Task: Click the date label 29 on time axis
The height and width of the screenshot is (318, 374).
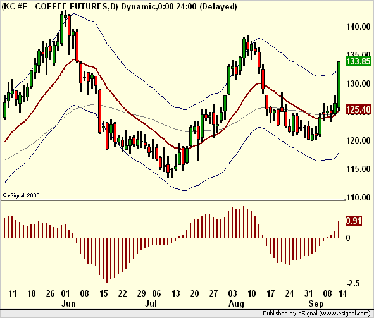Action: point(141,293)
